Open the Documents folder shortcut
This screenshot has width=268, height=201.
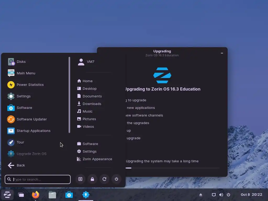[x=90, y=96]
